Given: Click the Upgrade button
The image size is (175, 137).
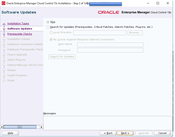Looking at the screenshot, I should (144, 133).
